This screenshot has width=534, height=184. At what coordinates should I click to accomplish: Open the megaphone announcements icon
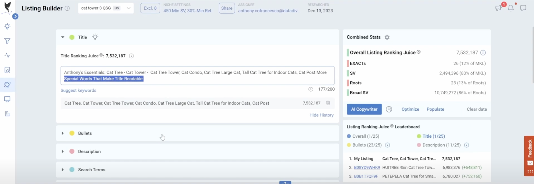point(499,8)
